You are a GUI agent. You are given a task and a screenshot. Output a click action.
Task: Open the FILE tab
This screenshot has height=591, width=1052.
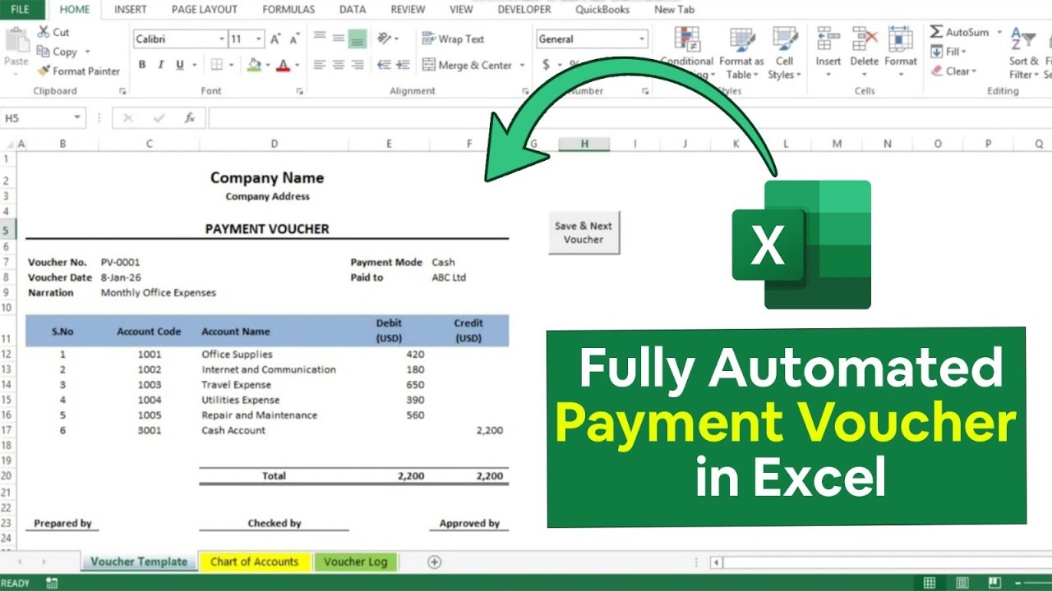click(21, 9)
